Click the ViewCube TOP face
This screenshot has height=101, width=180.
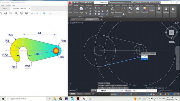pos(171,32)
